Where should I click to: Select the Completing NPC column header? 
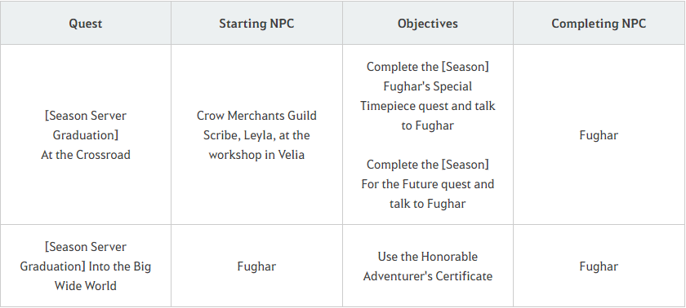pos(599,24)
